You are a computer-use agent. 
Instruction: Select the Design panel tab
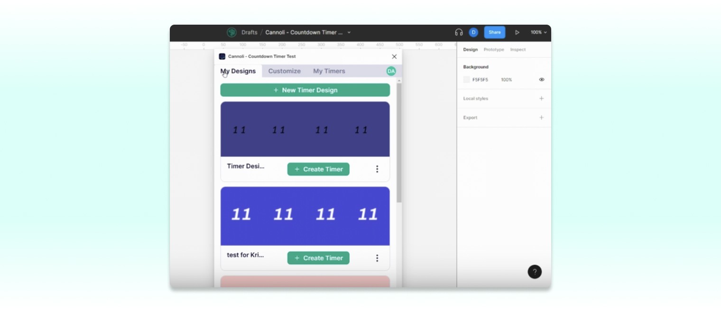pyautogui.click(x=471, y=49)
